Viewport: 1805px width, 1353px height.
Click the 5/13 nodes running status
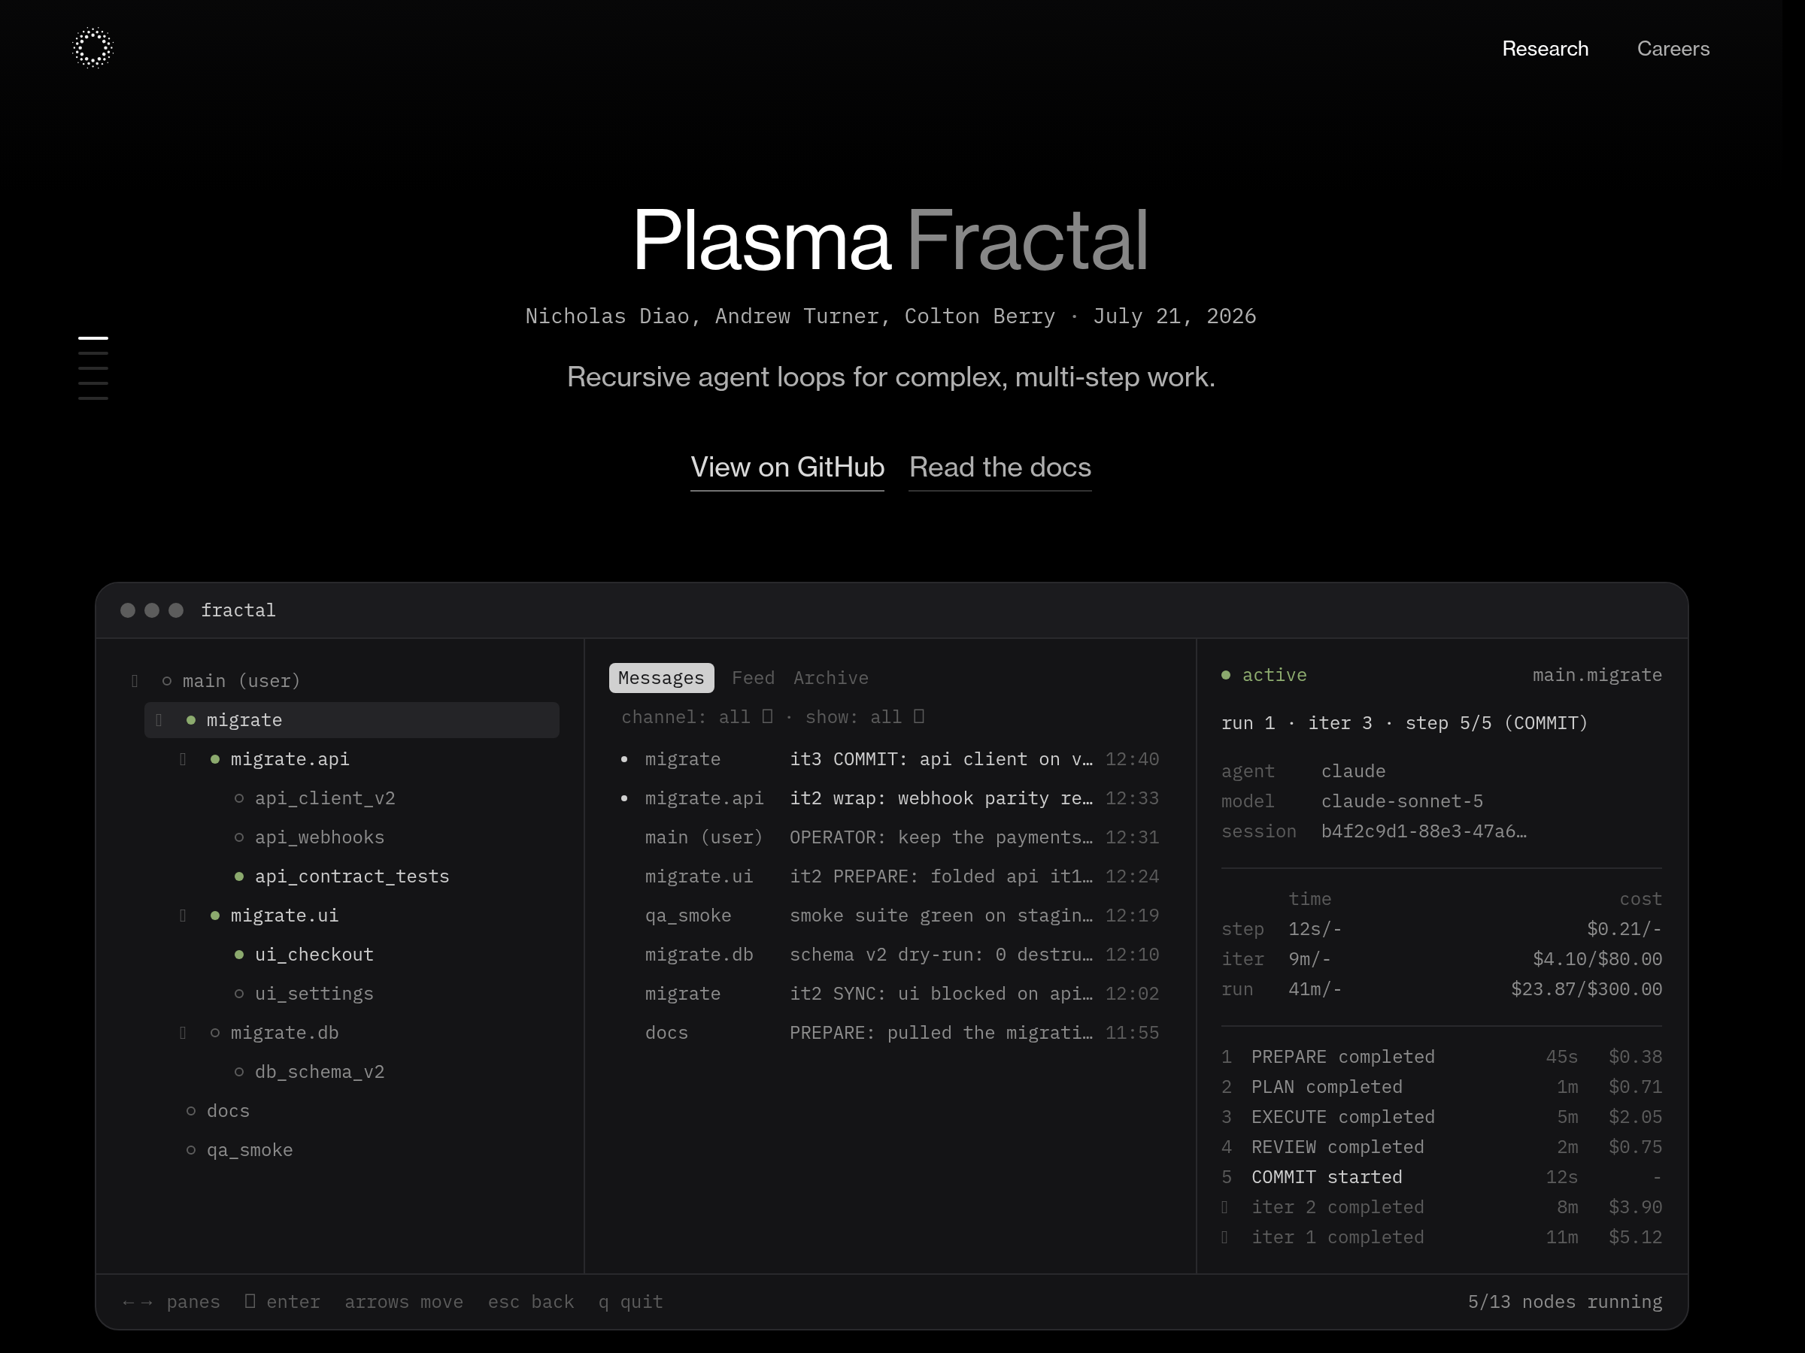pyautogui.click(x=1565, y=1303)
